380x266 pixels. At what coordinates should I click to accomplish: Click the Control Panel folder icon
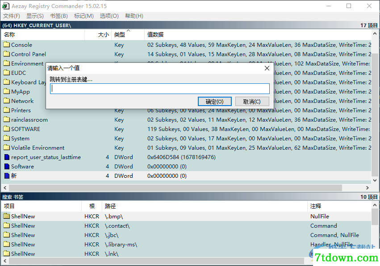[x=7, y=54]
